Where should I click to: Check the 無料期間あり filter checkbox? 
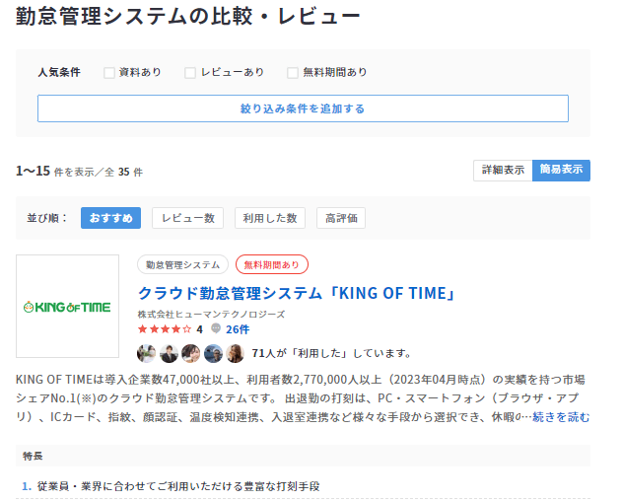click(x=293, y=73)
